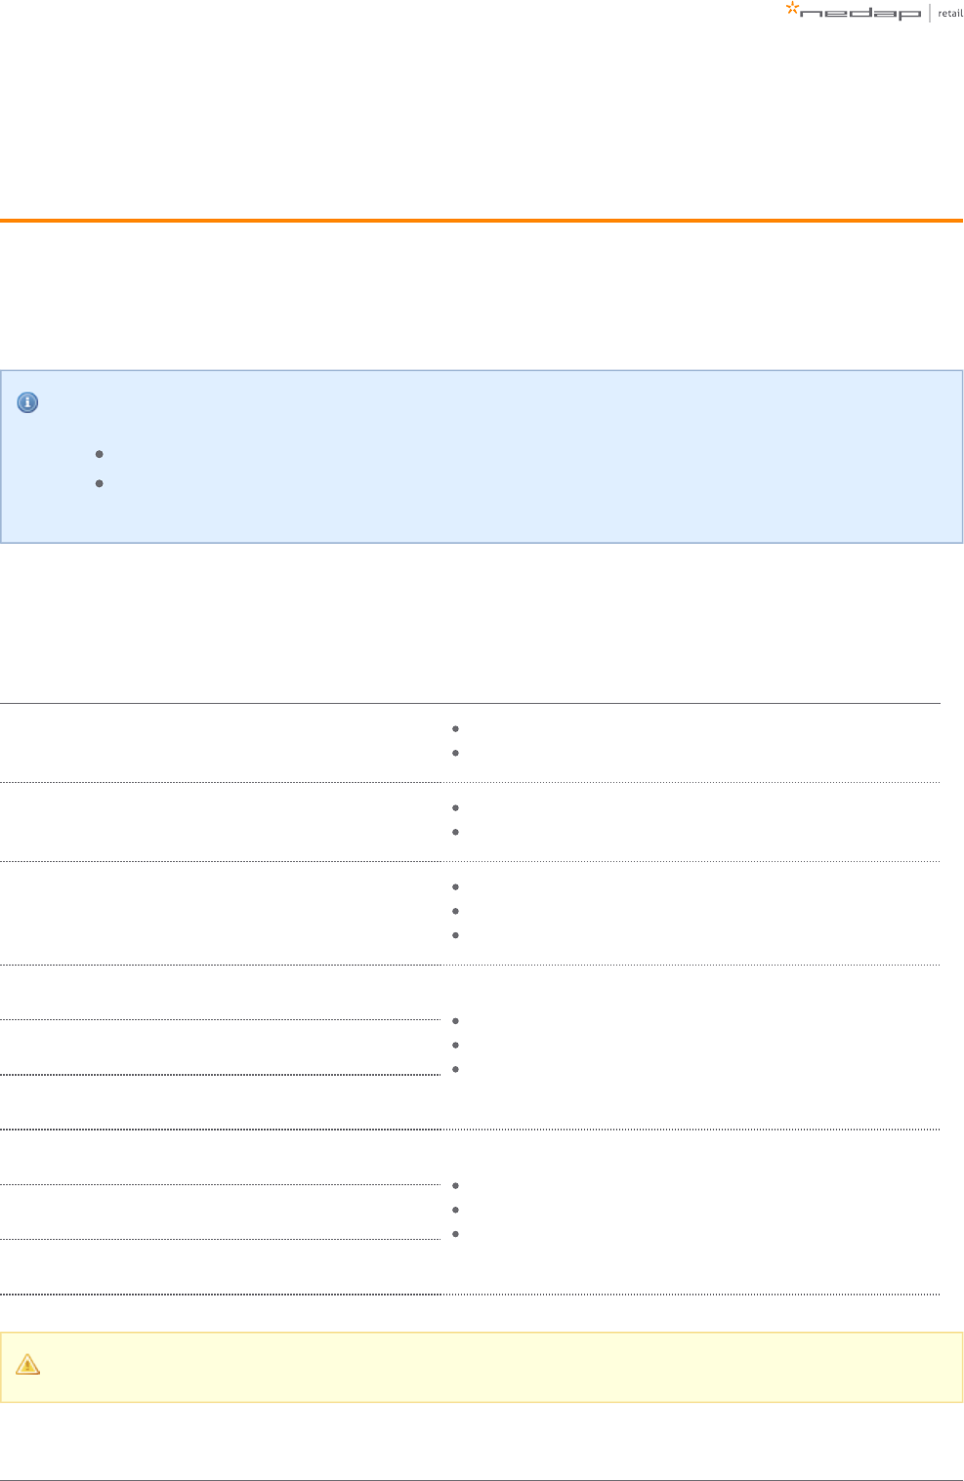
Task: Click middle bullet in fourth bullet group
Action: (456, 1045)
